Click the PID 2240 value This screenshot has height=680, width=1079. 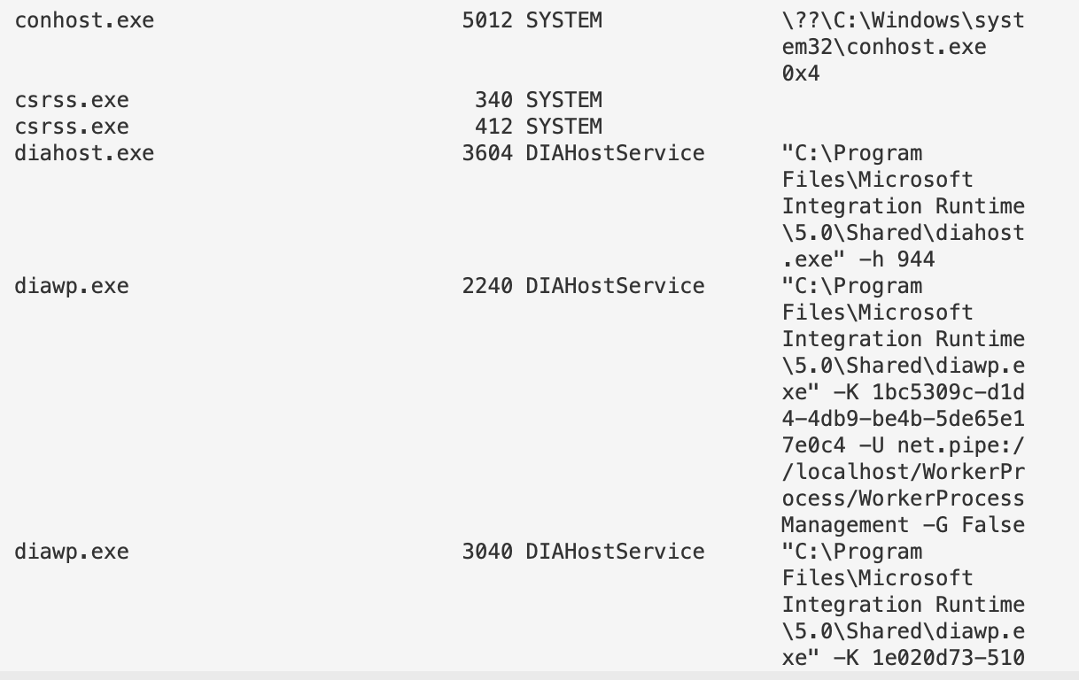487,286
